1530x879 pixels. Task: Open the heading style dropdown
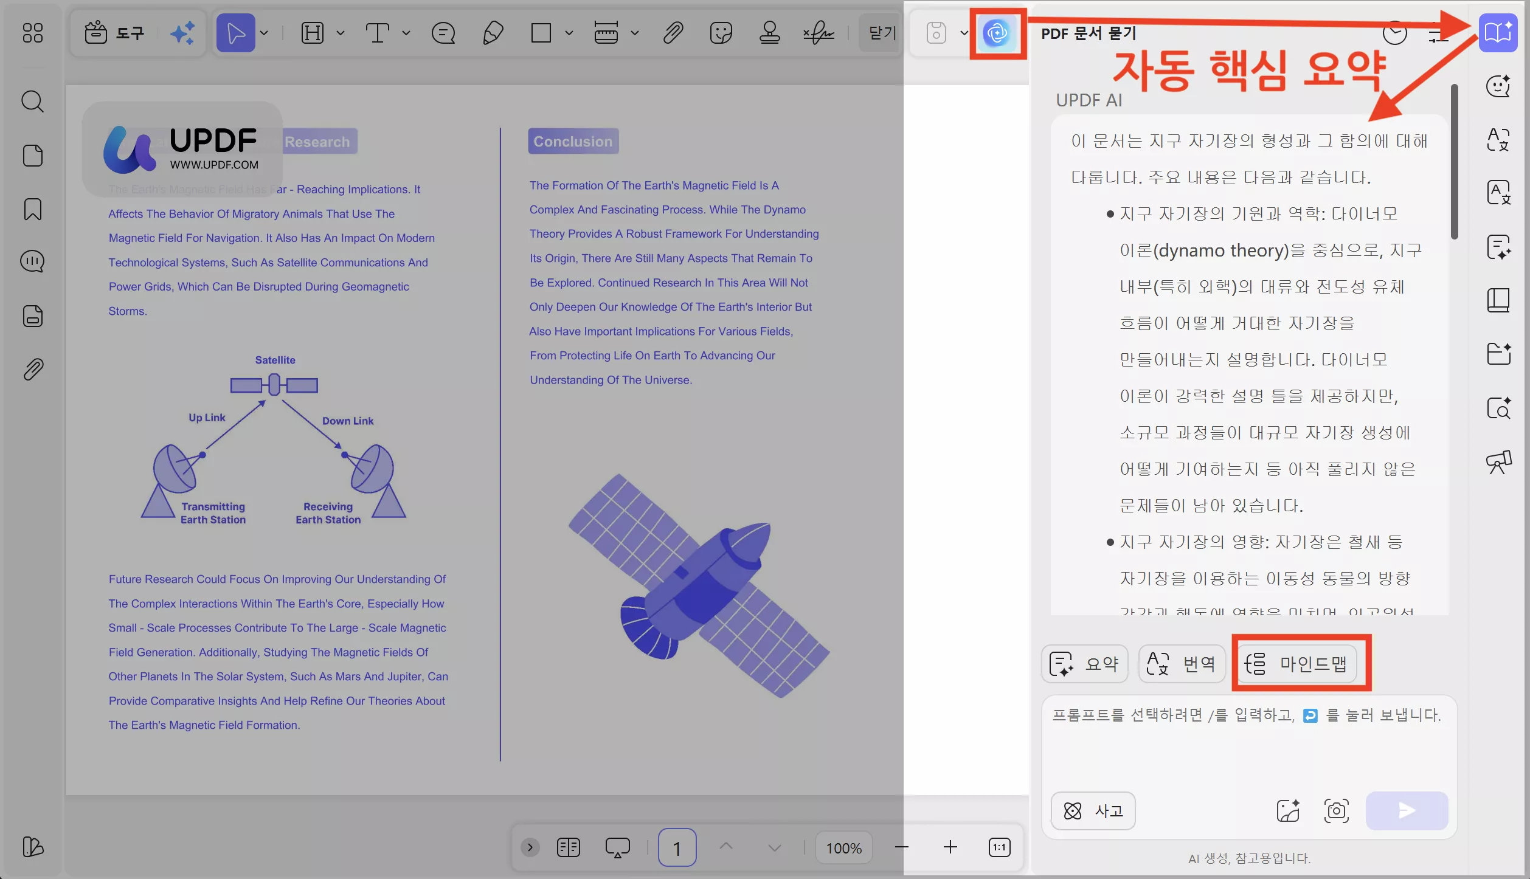pyautogui.click(x=339, y=33)
